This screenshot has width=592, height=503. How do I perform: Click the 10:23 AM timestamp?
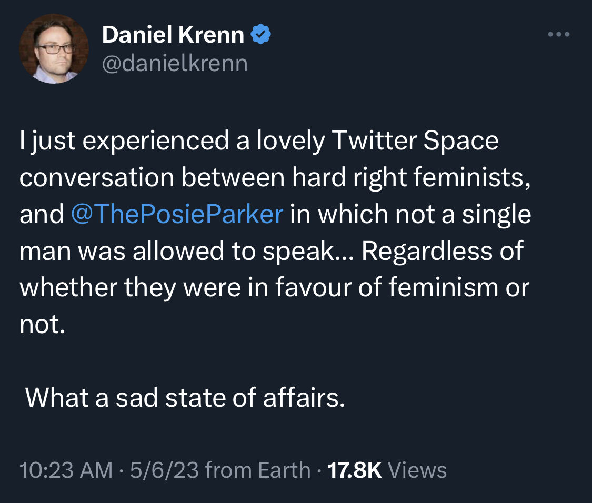point(66,469)
